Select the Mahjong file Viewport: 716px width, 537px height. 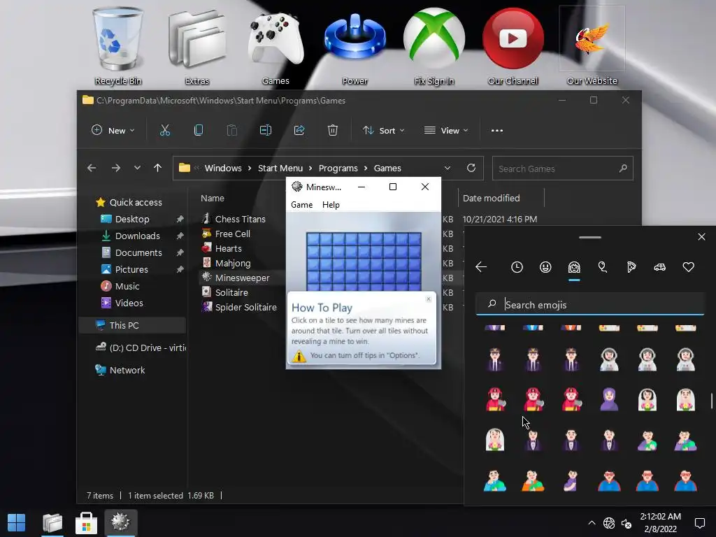point(232,263)
